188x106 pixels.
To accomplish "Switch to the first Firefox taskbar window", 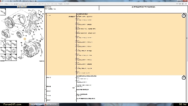I will click(x=36, y=105).
